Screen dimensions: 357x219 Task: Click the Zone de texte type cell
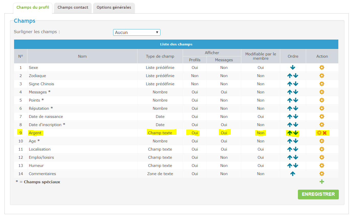point(160,174)
